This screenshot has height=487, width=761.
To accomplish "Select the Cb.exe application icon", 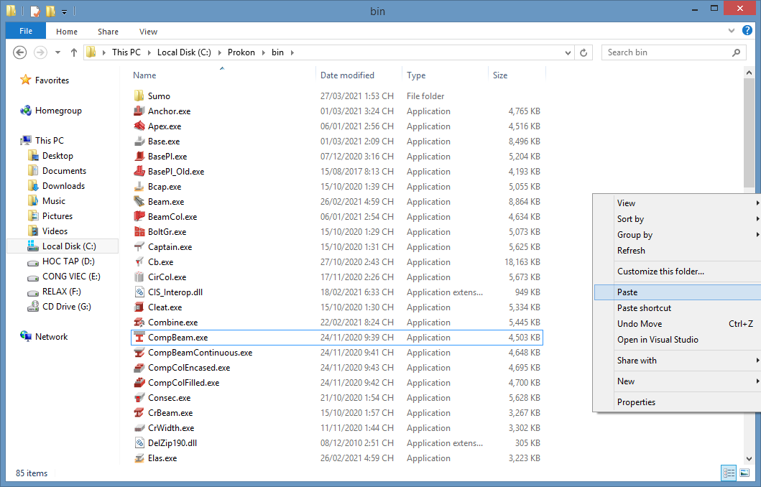I will 139,262.
